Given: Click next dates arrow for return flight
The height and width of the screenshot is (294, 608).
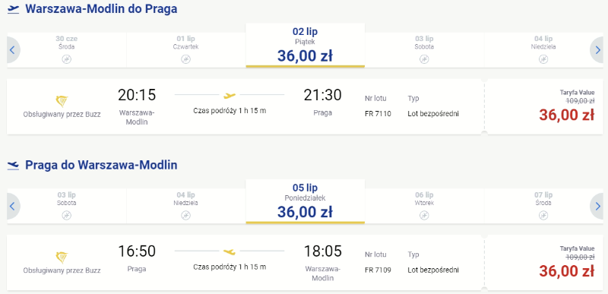Looking at the screenshot, I should pos(597,206).
